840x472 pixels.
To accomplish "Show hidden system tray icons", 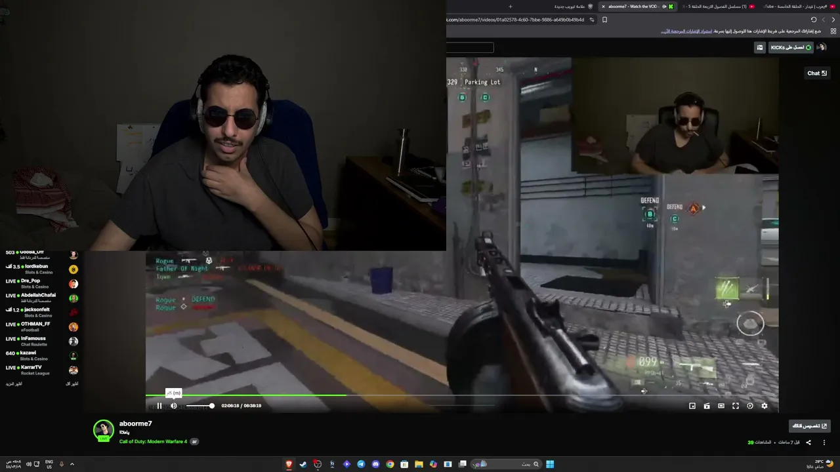I will click(x=72, y=464).
